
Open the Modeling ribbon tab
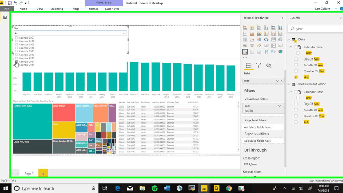pos(56,9)
